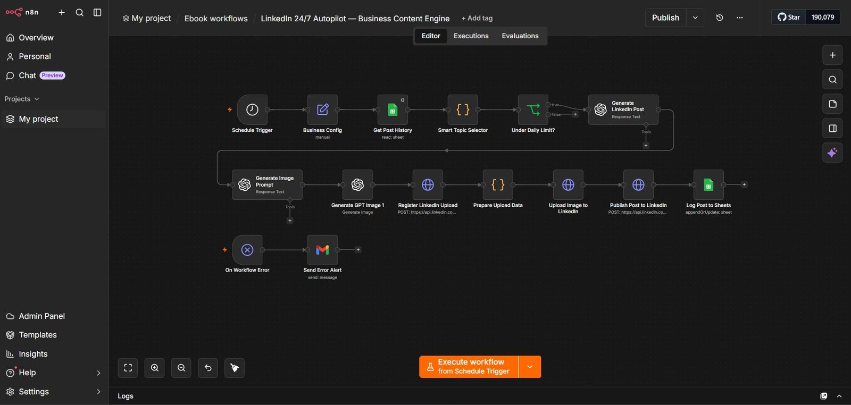The width and height of the screenshot is (851, 405).
Task: Select the Get Post History sheet node
Action: point(393,110)
